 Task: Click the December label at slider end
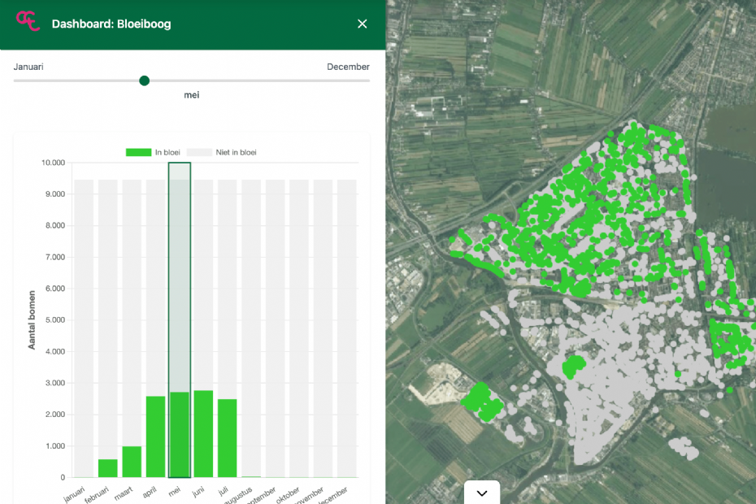(348, 67)
